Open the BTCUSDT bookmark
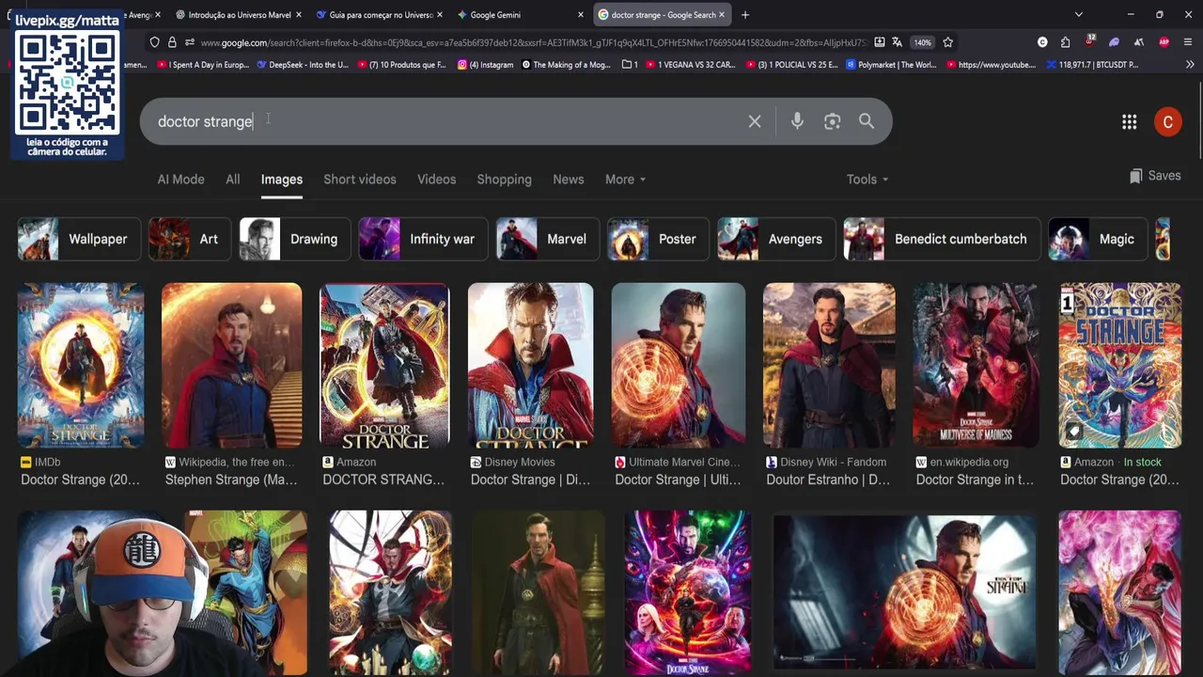This screenshot has height=677, width=1203. coord(1091,65)
